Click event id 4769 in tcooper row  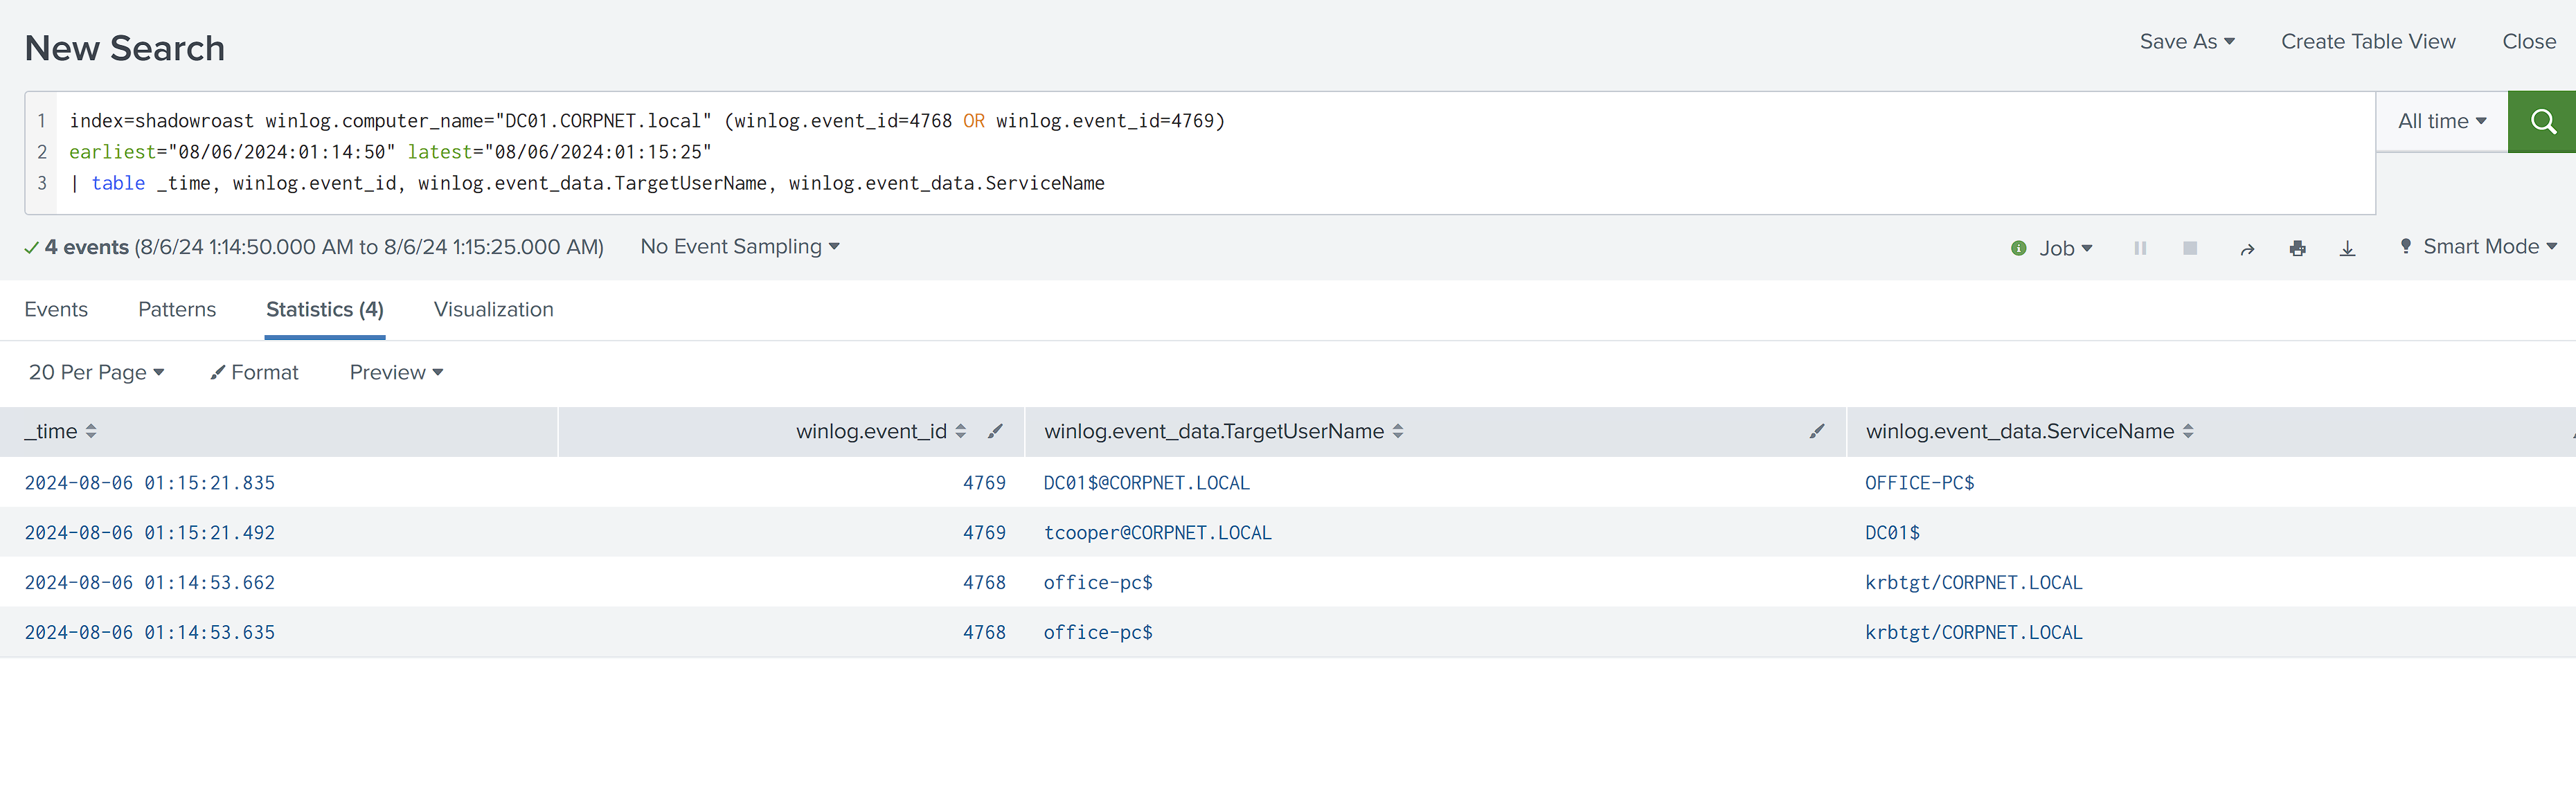click(x=984, y=533)
